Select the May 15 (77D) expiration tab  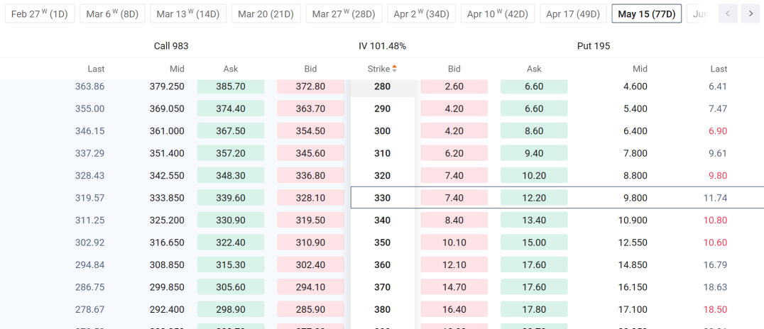coord(647,13)
